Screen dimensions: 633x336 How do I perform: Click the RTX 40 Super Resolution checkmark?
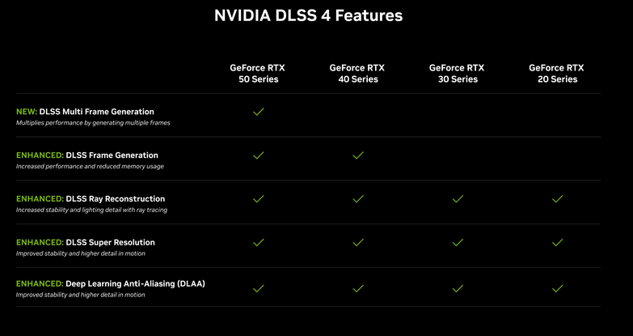coord(358,243)
